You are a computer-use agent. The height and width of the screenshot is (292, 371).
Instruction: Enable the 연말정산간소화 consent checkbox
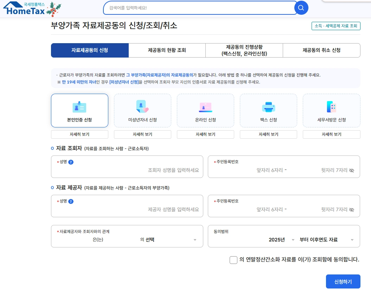233,260
